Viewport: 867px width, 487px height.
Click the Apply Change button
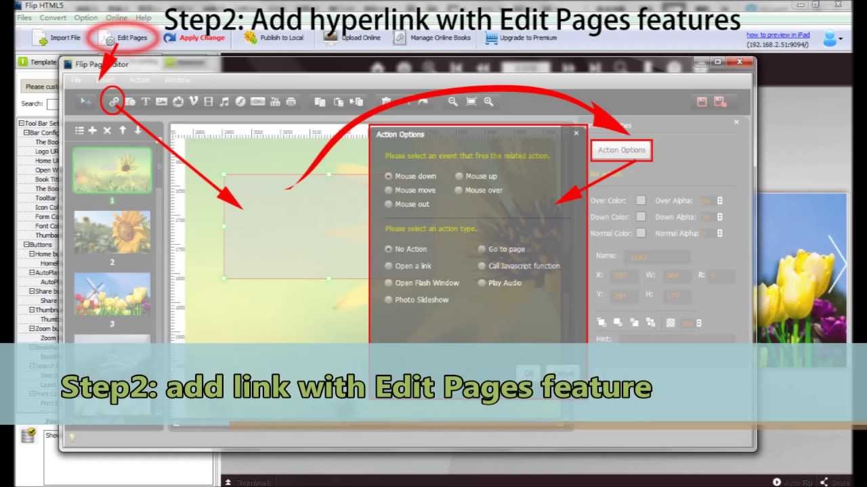click(194, 38)
